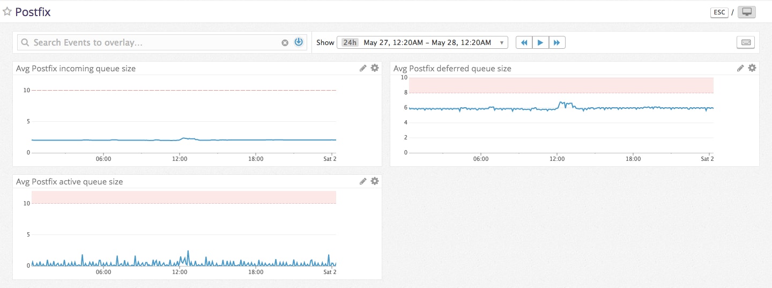The image size is (772, 288).
Task: Click the Avg Postfix deferred queue size title
Action: 452,69
